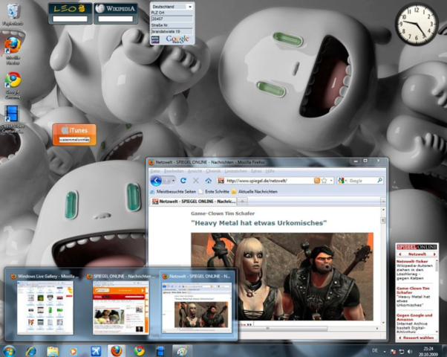Click the DE input language indicator
447x357 pixels.
375,350
